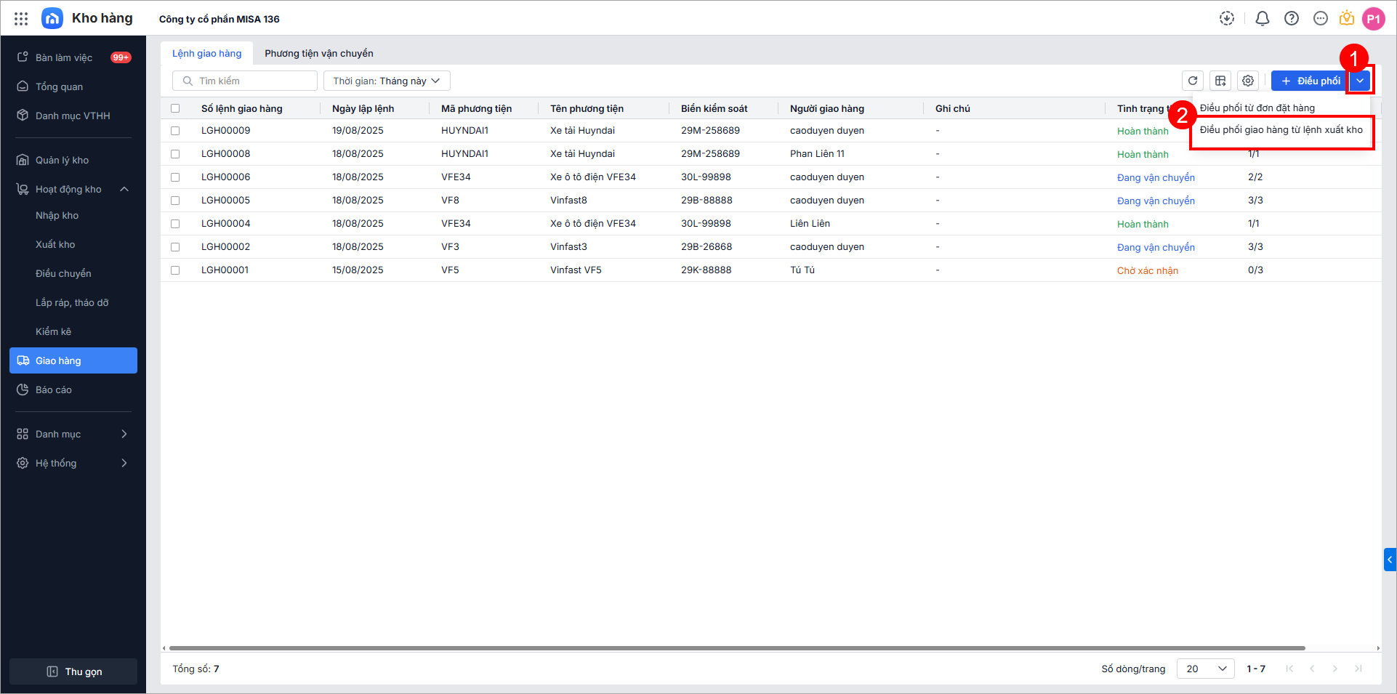The height and width of the screenshot is (694, 1397).
Task: Click the Ngày lập lệnh column header
Action: pos(363,108)
